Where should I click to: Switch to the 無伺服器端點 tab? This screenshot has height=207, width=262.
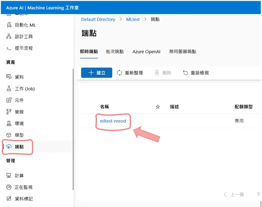[x=182, y=52]
